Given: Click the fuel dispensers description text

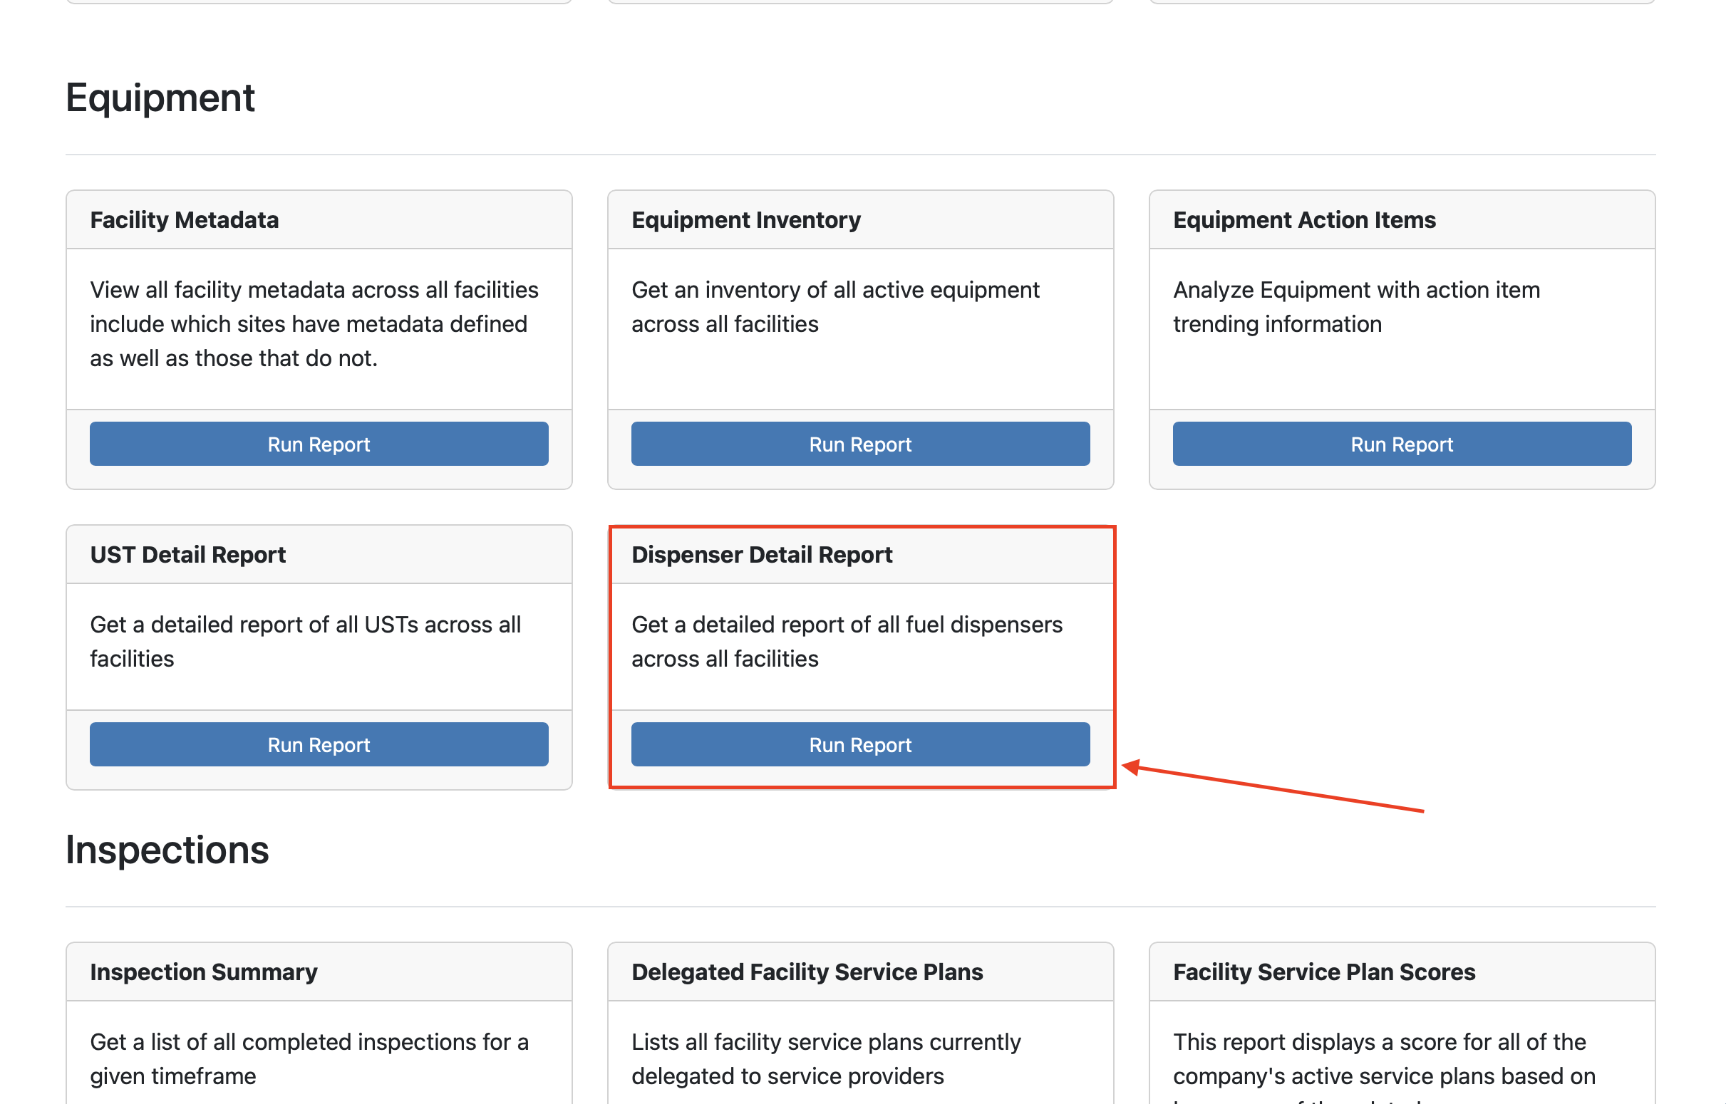Looking at the screenshot, I should tap(846, 641).
